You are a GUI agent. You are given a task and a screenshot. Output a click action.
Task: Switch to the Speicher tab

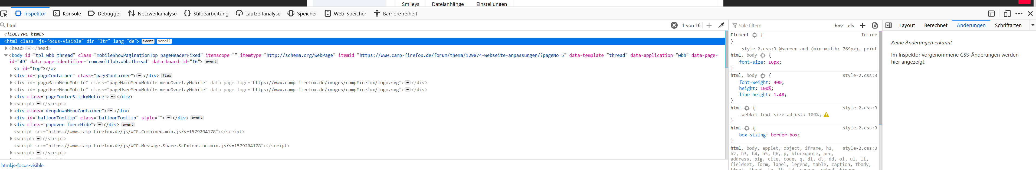pyautogui.click(x=302, y=14)
